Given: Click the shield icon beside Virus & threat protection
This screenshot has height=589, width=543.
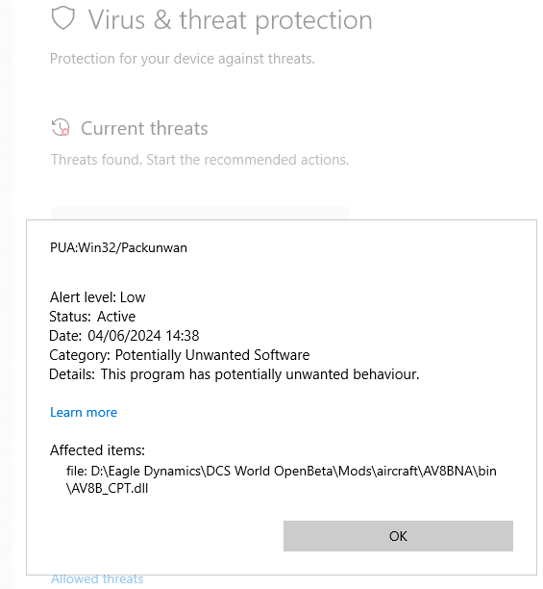Looking at the screenshot, I should click(x=63, y=17).
